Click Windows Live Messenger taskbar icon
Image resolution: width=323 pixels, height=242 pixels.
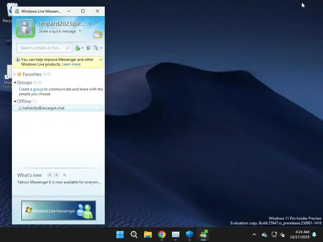203,234
